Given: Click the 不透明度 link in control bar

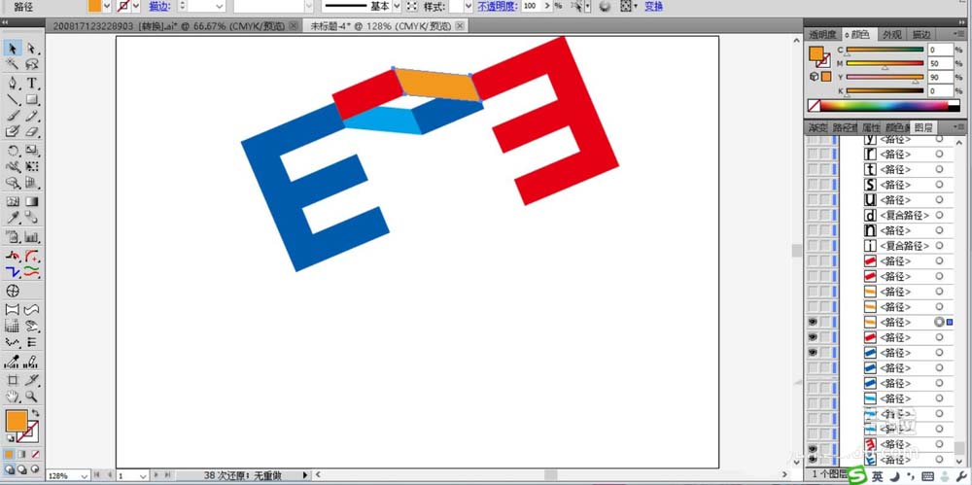Looking at the screenshot, I should 497,6.
